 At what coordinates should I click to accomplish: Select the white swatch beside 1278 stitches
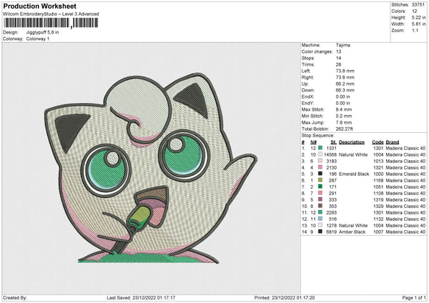[x=320, y=225]
